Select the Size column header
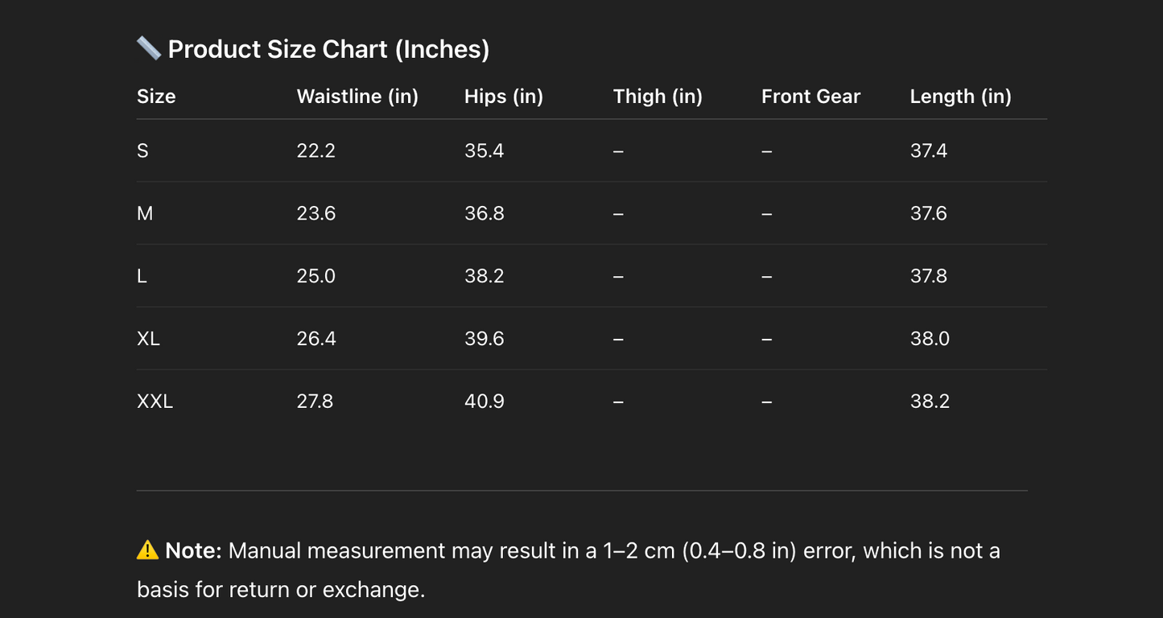 (x=156, y=97)
